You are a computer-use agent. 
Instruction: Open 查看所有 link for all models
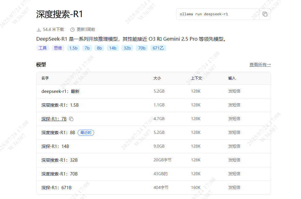(260, 64)
